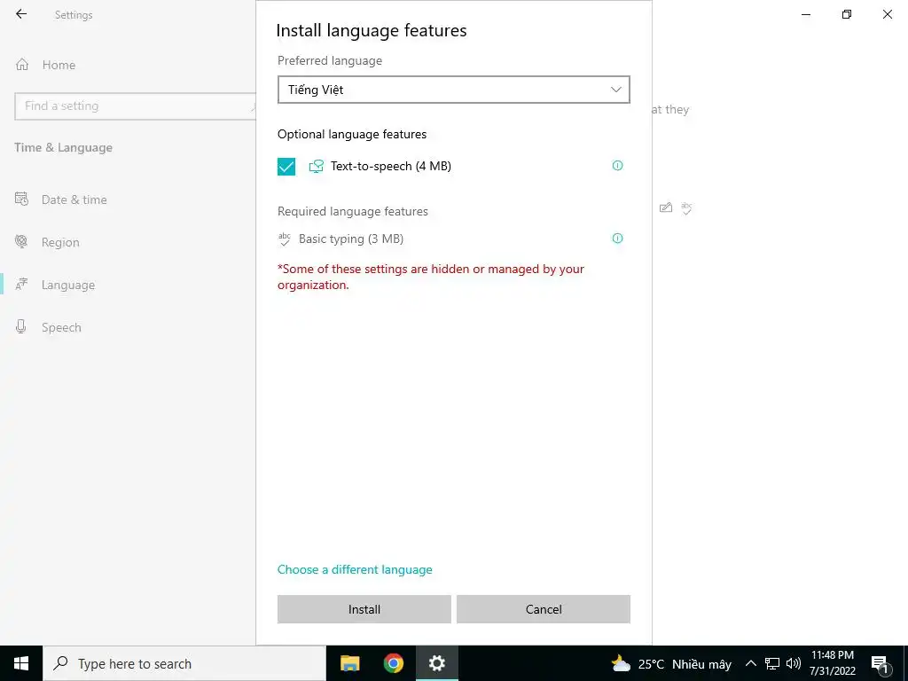Image resolution: width=908 pixels, height=681 pixels.
Task: Click the Time & Language heading
Action: click(63, 148)
